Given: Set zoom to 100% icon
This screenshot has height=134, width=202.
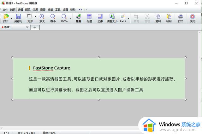Looking at the screenshot, I should 64,16.
